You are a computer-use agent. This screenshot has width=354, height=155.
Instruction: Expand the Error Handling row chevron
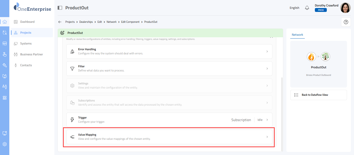[x=267, y=51]
